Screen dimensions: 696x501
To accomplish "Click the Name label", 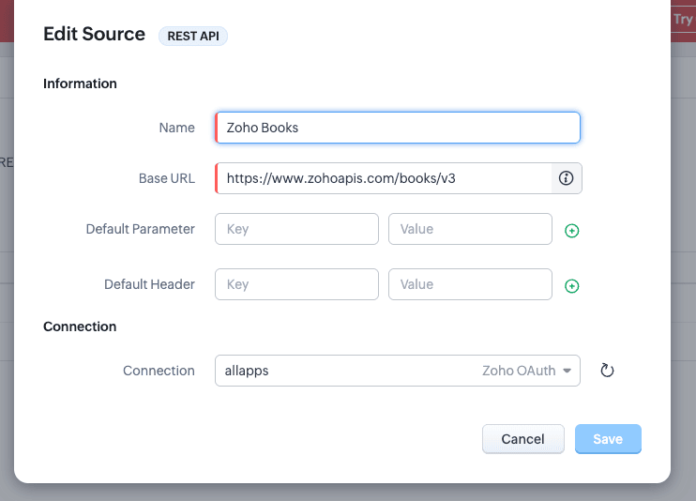I will click(176, 128).
